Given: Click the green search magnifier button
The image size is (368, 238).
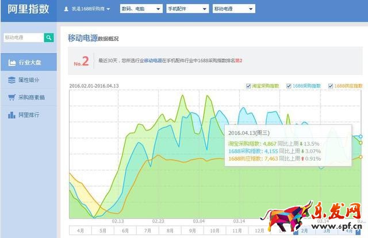Looking at the screenshot, I should click(49, 38).
